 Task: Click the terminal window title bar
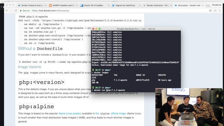pyautogui.click(x=136, y=29)
